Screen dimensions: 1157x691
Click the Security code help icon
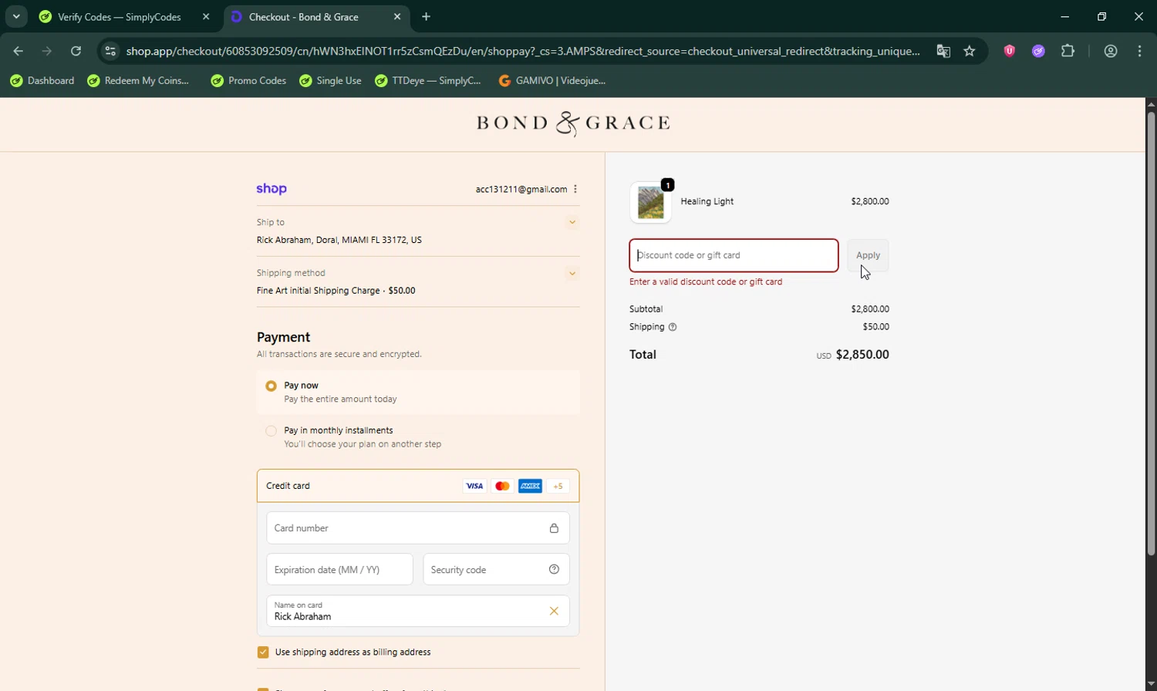[x=554, y=569]
